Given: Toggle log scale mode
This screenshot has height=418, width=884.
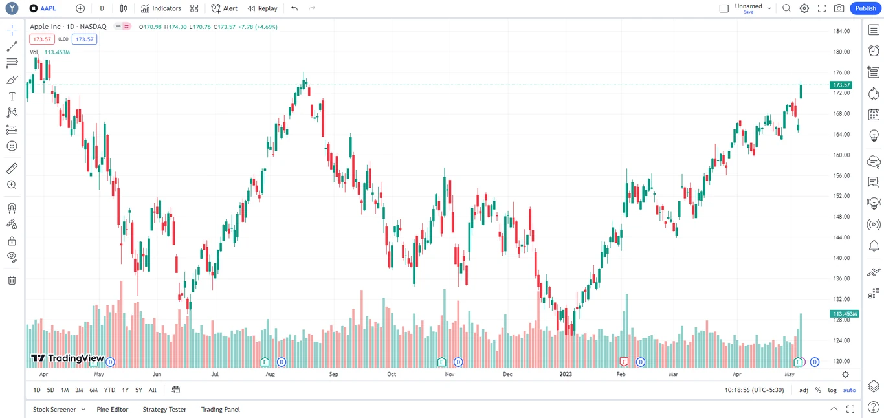Looking at the screenshot, I should 832,390.
